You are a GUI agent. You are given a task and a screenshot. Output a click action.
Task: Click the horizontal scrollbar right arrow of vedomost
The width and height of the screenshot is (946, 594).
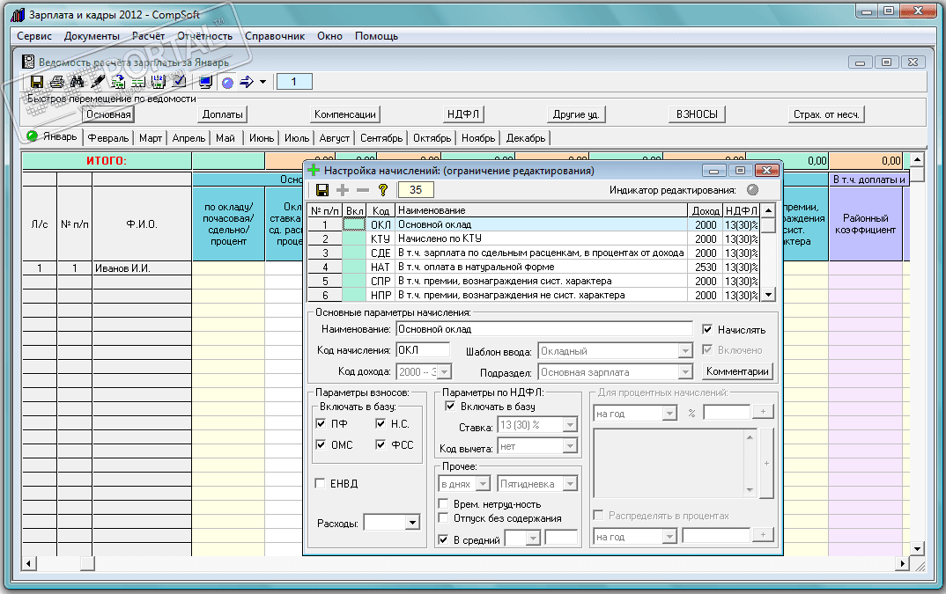pos(901,564)
